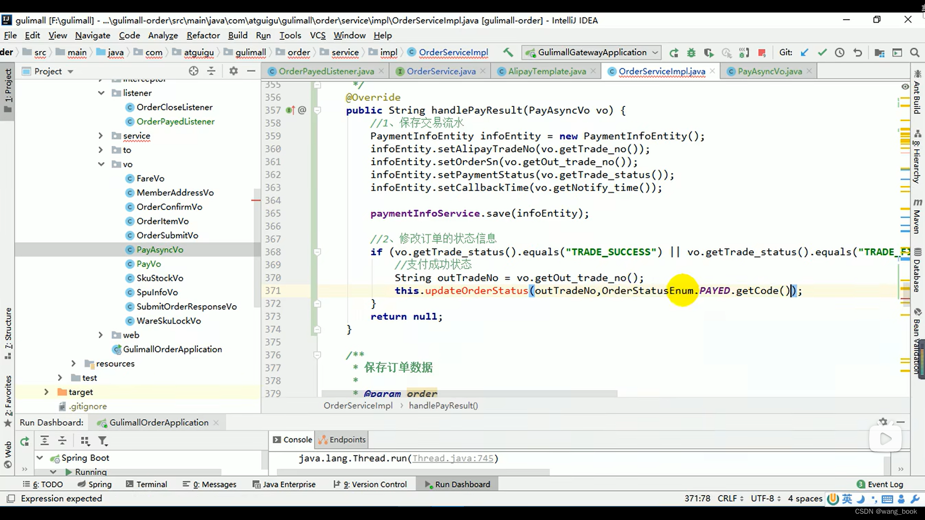Image resolution: width=925 pixels, height=520 pixels.
Task: Open the Database tool window
Action: pos(917,270)
